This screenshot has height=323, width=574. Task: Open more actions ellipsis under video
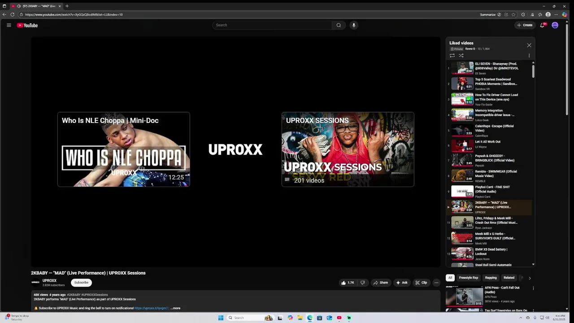tap(436, 283)
